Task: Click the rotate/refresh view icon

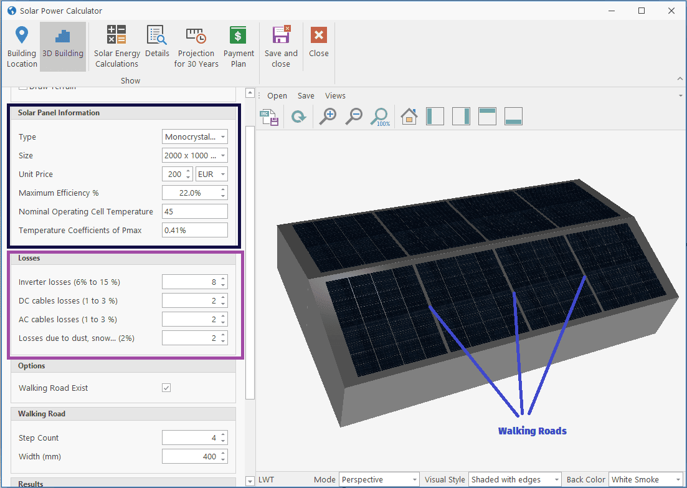Action: coord(299,117)
